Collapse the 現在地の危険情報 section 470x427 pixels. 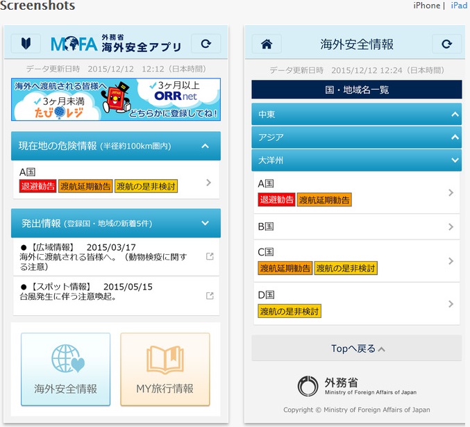[x=116, y=146]
